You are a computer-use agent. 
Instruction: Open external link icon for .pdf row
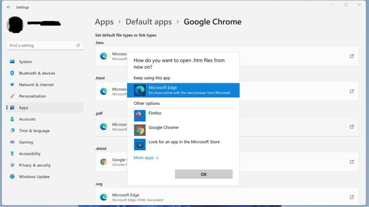(x=351, y=126)
